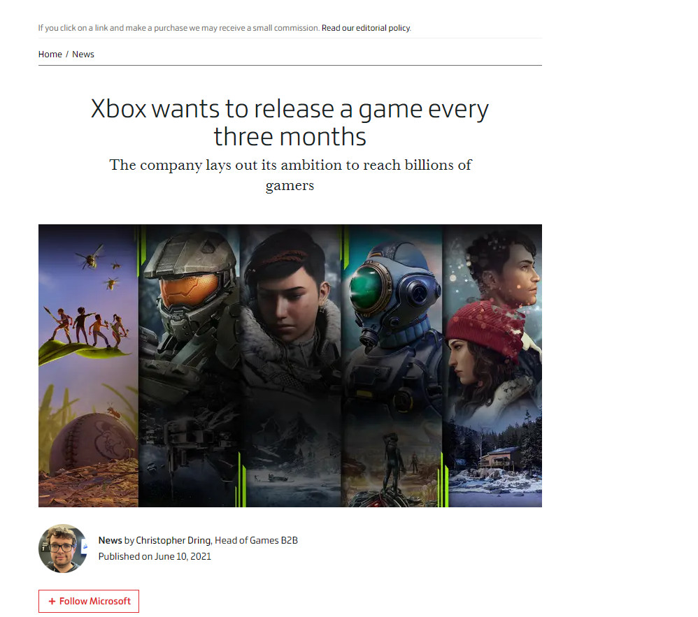Click author name Christopher Dring
Screen dimensions: 698x617
point(173,540)
